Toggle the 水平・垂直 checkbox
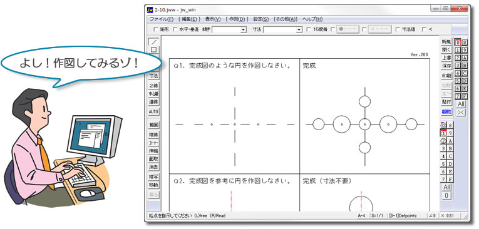The width and height of the screenshot is (479, 229). click(175, 29)
